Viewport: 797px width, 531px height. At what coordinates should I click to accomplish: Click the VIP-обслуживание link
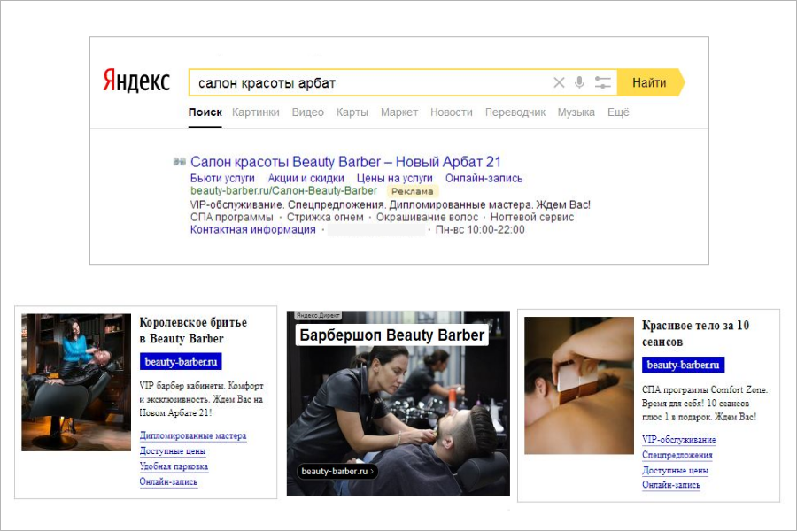(678, 440)
